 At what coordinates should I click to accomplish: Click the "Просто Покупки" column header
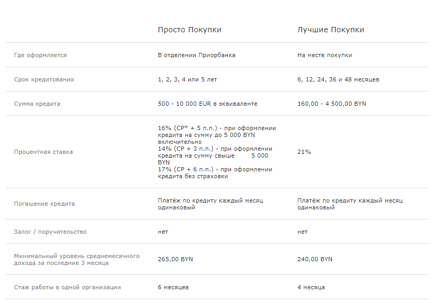point(189,30)
